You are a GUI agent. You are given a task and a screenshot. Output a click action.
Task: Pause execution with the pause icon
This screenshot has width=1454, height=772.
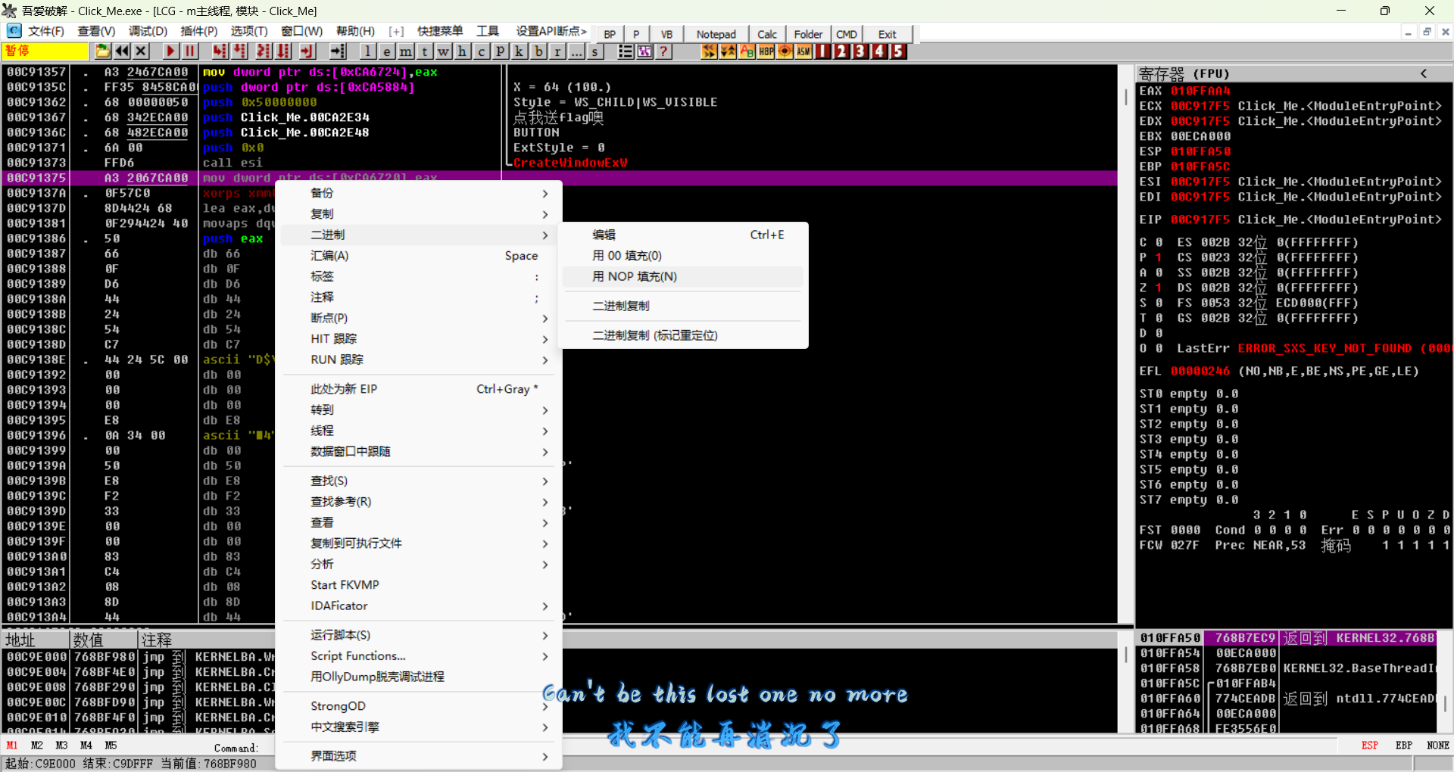pyautogui.click(x=189, y=51)
